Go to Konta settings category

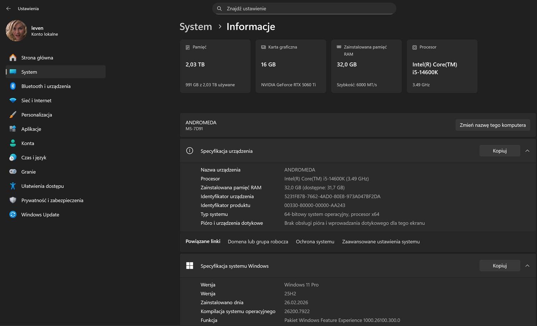click(x=27, y=143)
